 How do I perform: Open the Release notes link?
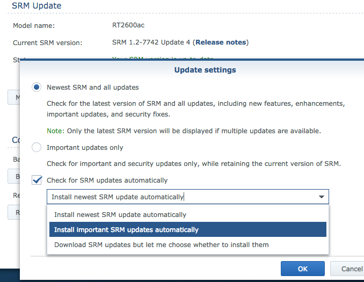click(221, 42)
